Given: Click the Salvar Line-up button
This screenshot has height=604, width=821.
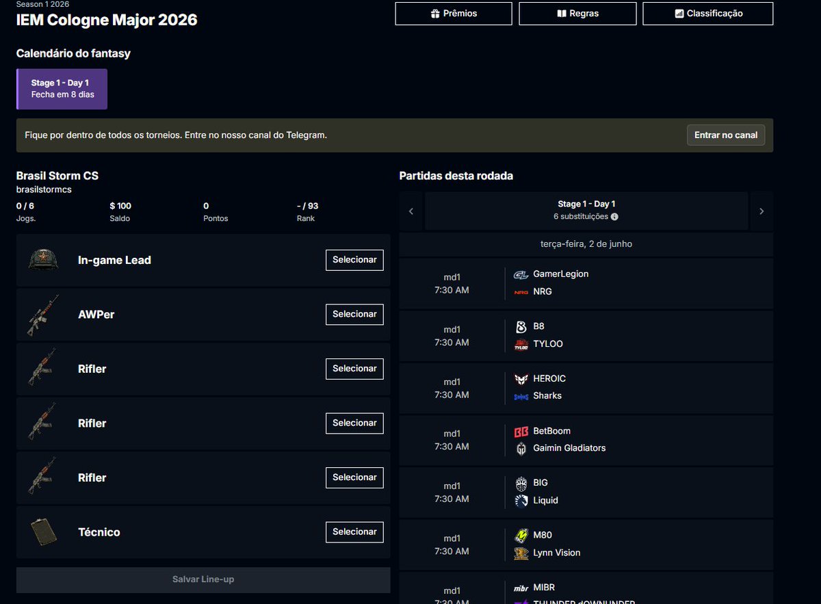Looking at the screenshot, I should [203, 579].
